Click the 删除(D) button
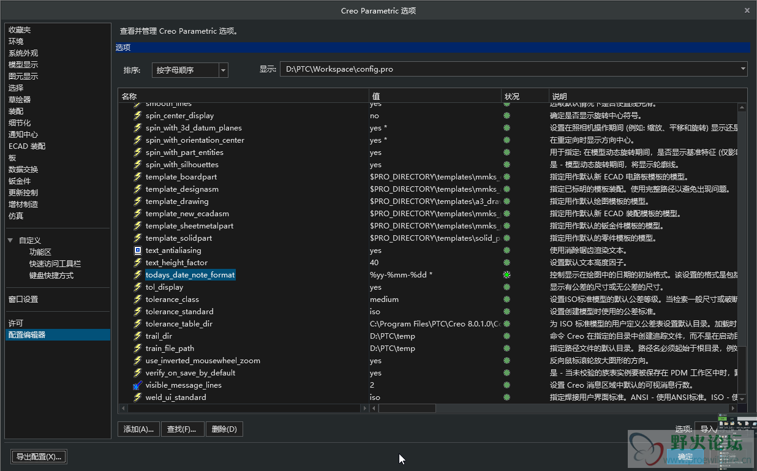The image size is (757, 471). pyautogui.click(x=224, y=429)
